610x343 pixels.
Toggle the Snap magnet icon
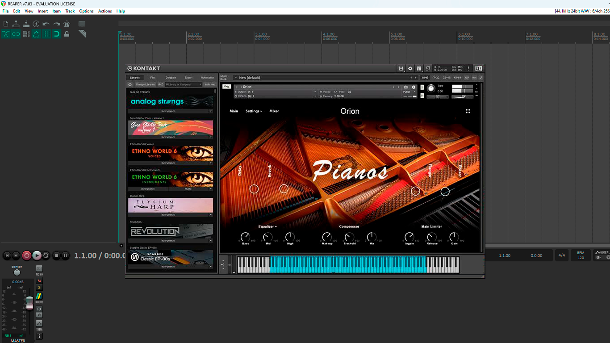(x=56, y=34)
